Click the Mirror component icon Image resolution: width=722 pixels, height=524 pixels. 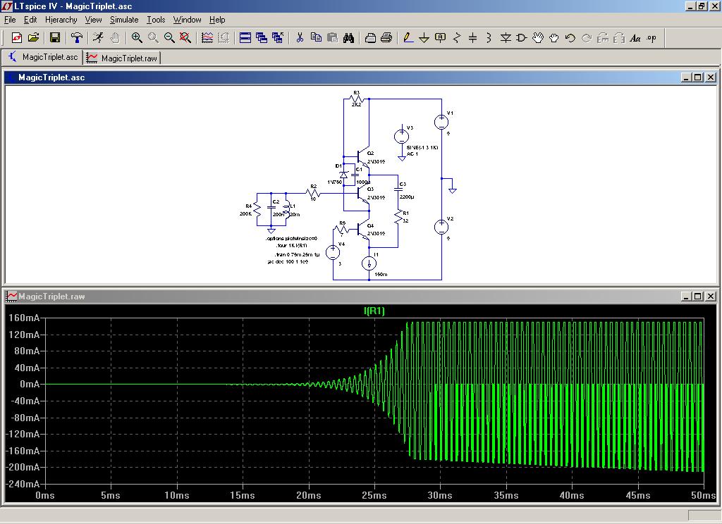click(x=619, y=38)
